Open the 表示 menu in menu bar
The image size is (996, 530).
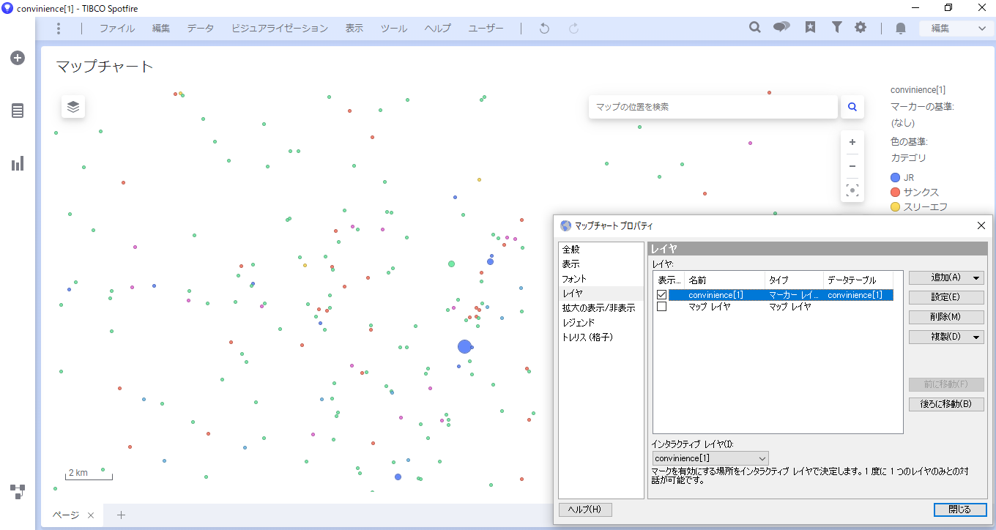pos(354,29)
